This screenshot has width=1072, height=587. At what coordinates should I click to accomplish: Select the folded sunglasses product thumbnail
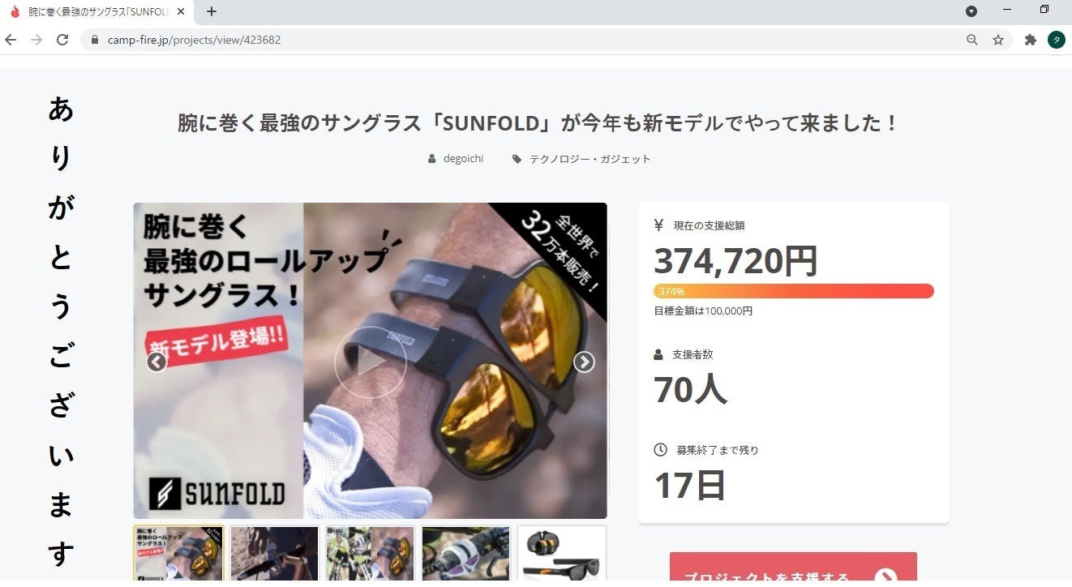point(562,554)
